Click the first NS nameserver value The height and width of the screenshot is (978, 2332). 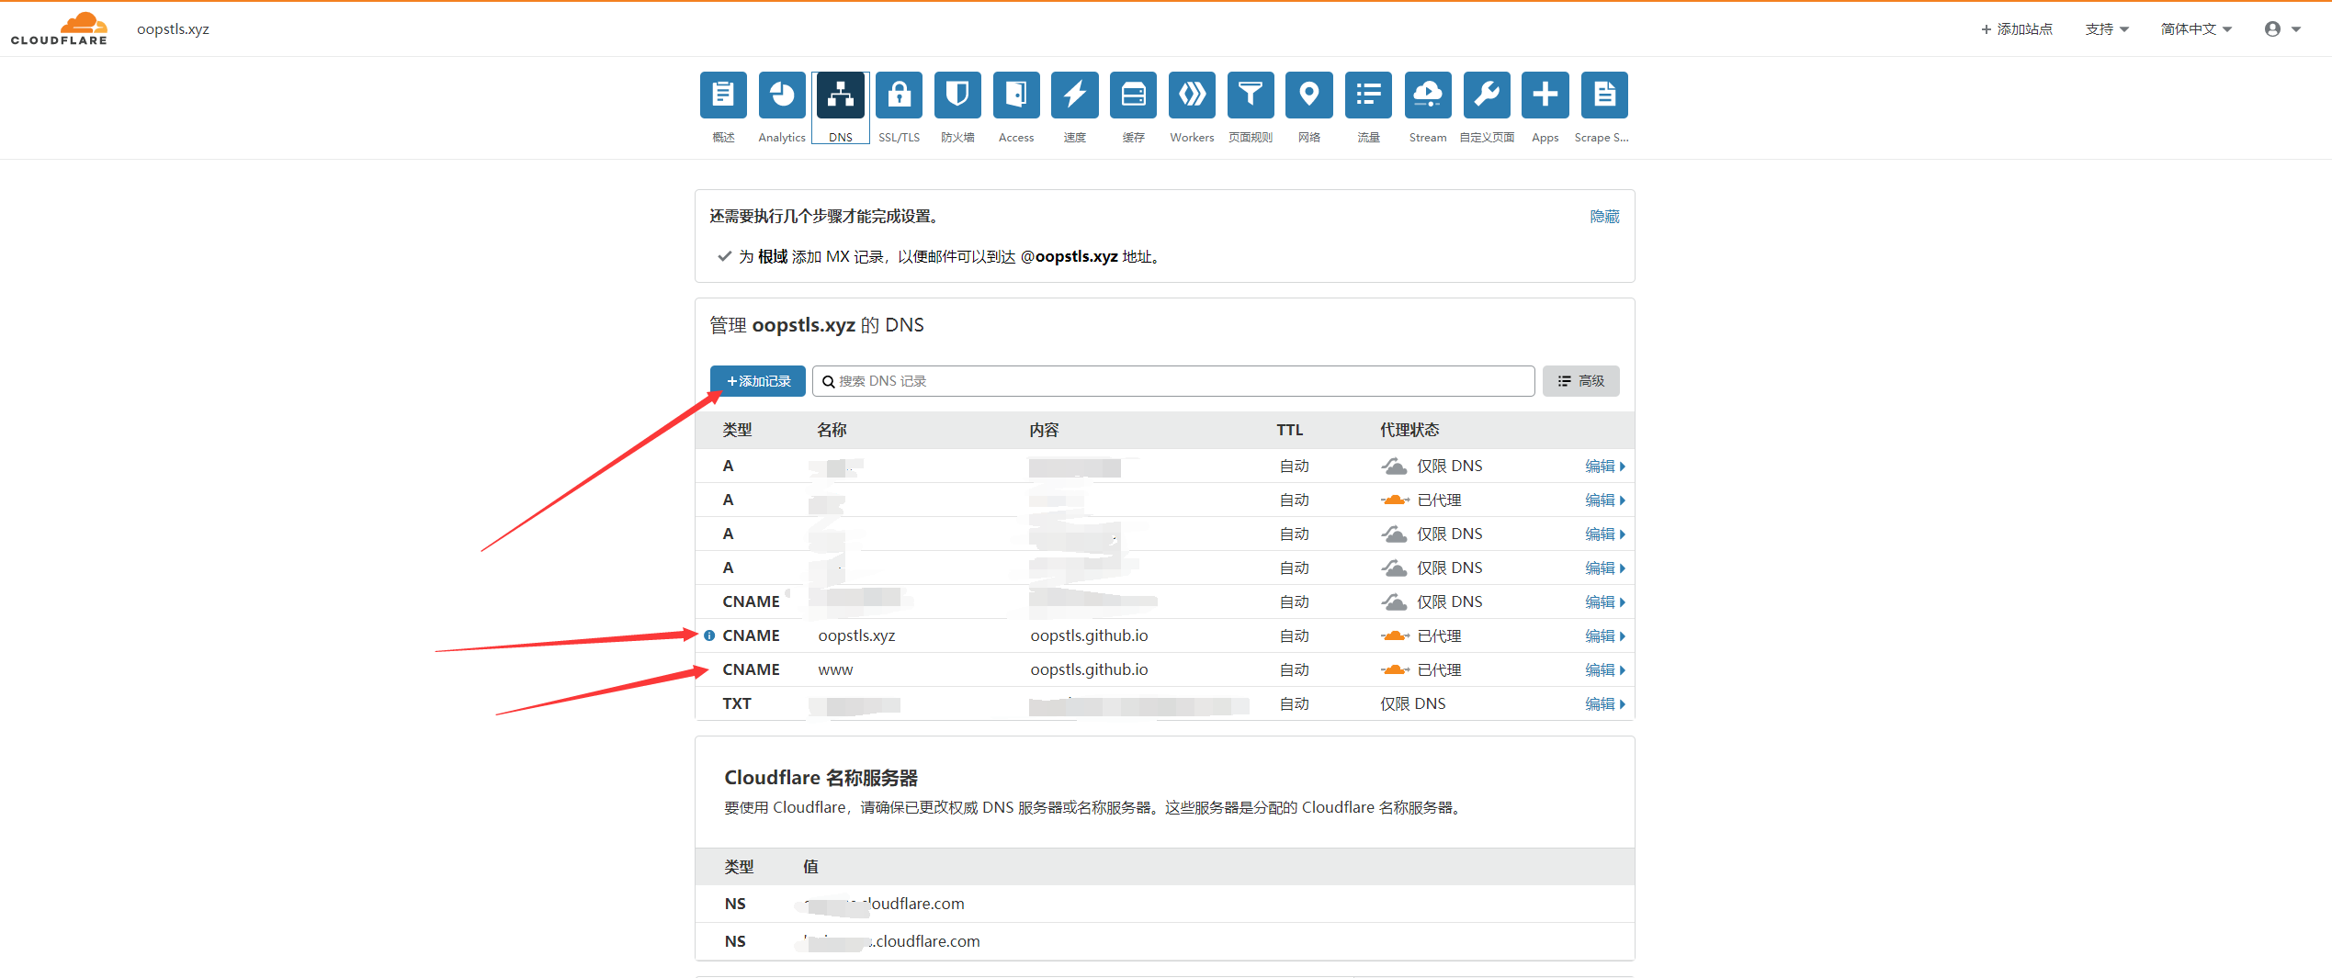pos(884,905)
